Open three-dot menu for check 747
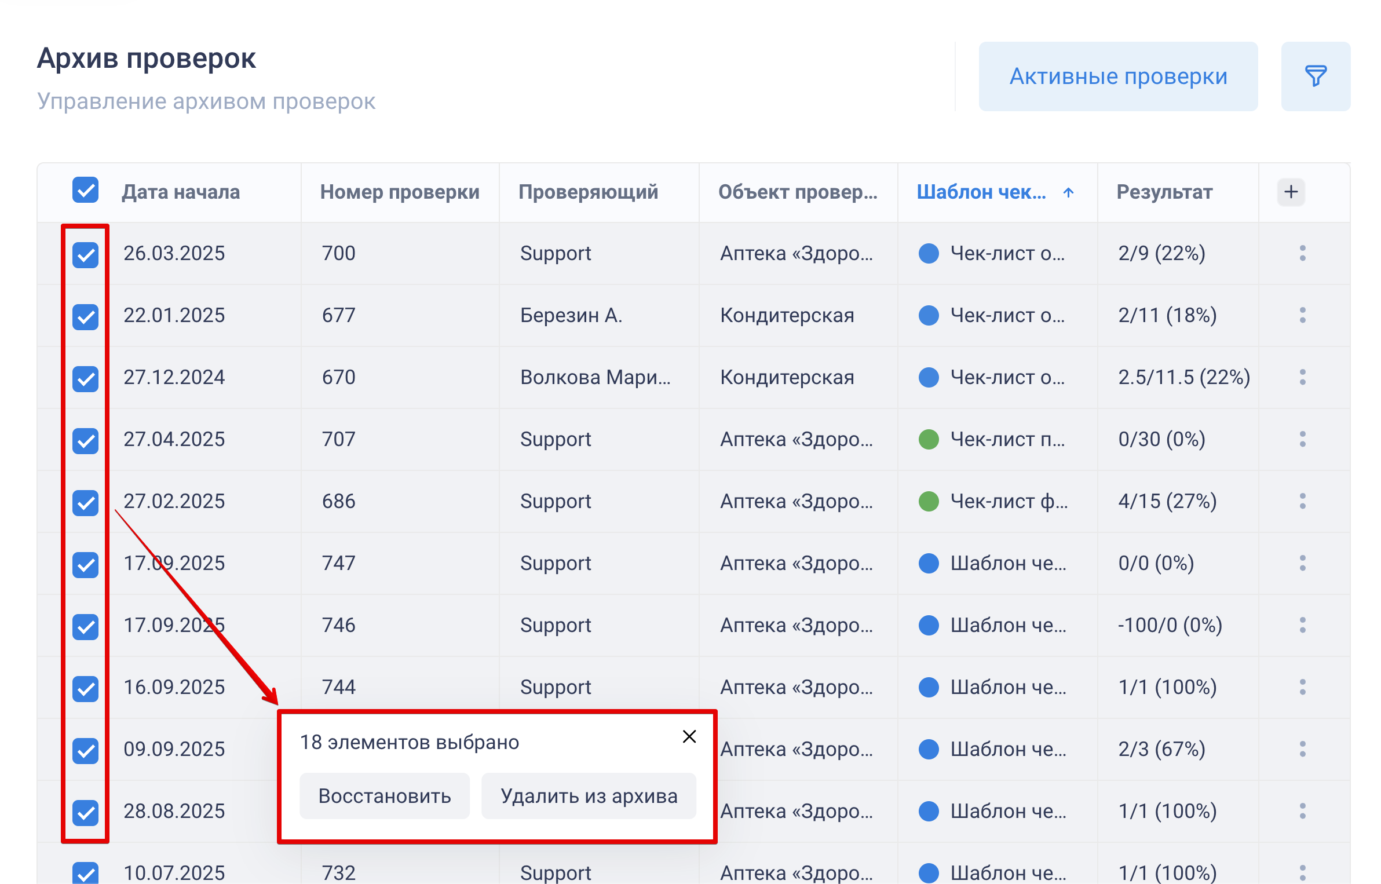 coord(1302,563)
